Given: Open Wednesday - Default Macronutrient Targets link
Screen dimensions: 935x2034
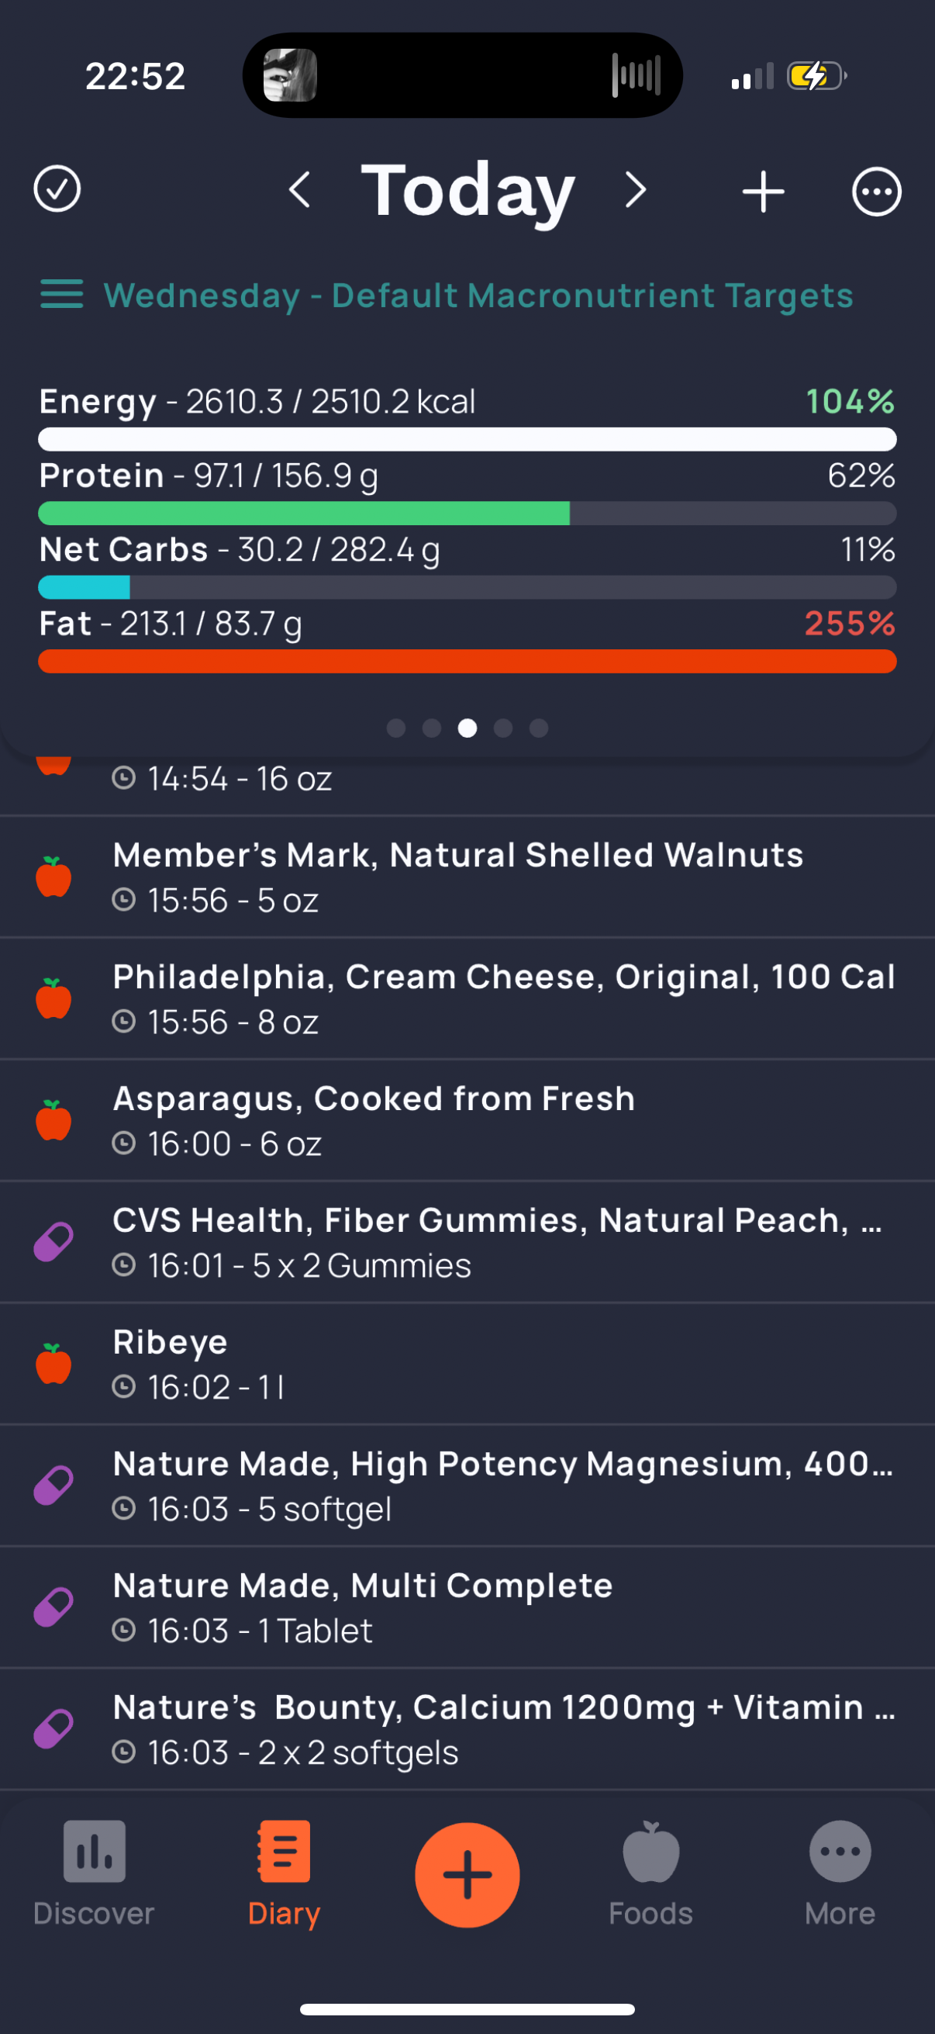Looking at the screenshot, I should [x=478, y=296].
